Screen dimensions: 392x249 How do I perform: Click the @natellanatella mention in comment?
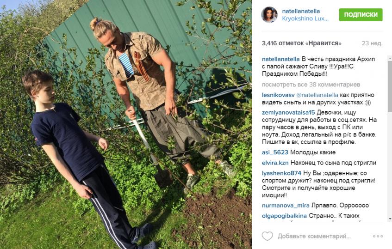point(317,95)
